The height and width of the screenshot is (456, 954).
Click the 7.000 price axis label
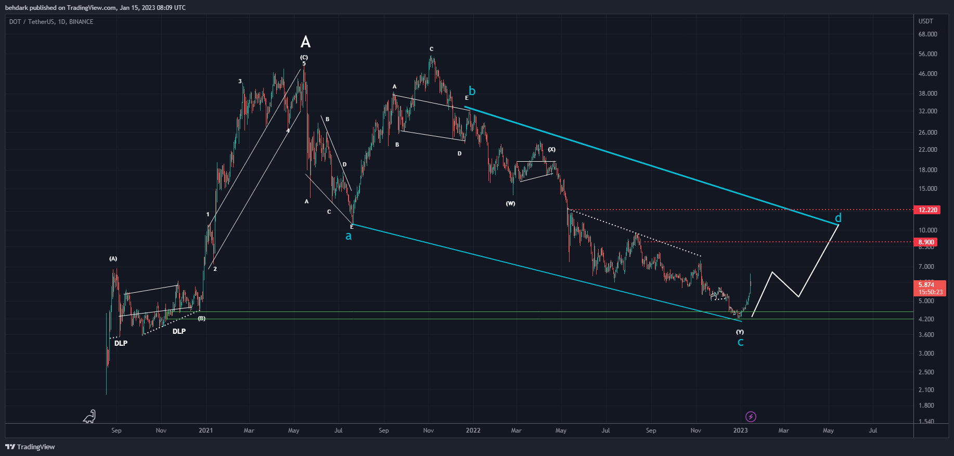click(926, 267)
